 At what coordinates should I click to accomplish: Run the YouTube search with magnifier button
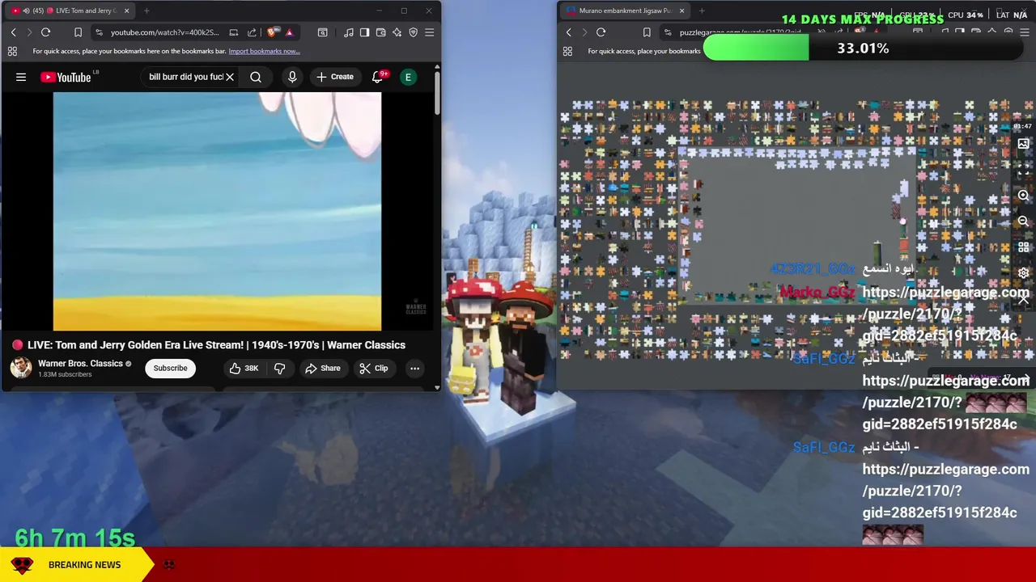click(x=256, y=77)
